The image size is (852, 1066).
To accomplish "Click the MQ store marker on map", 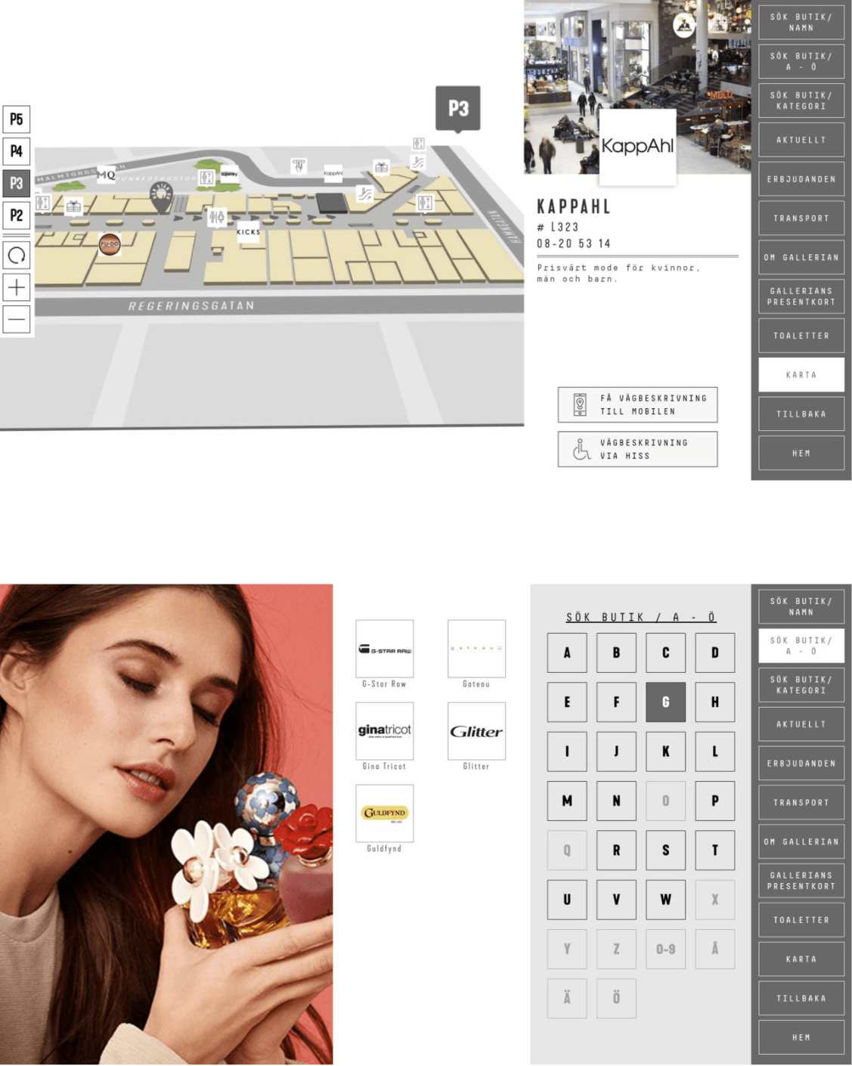I will click(x=106, y=175).
